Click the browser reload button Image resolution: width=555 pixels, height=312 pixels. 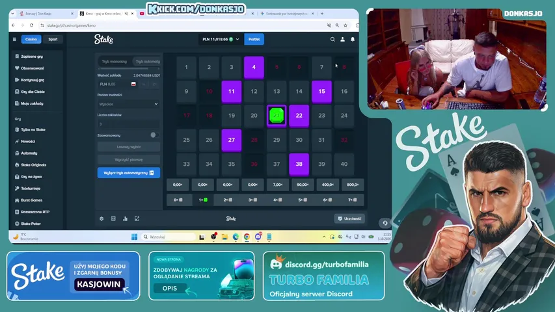pyautogui.click(x=31, y=25)
